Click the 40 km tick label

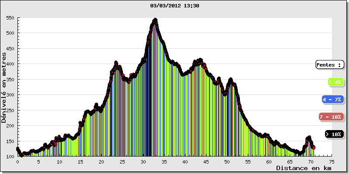[185, 161]
